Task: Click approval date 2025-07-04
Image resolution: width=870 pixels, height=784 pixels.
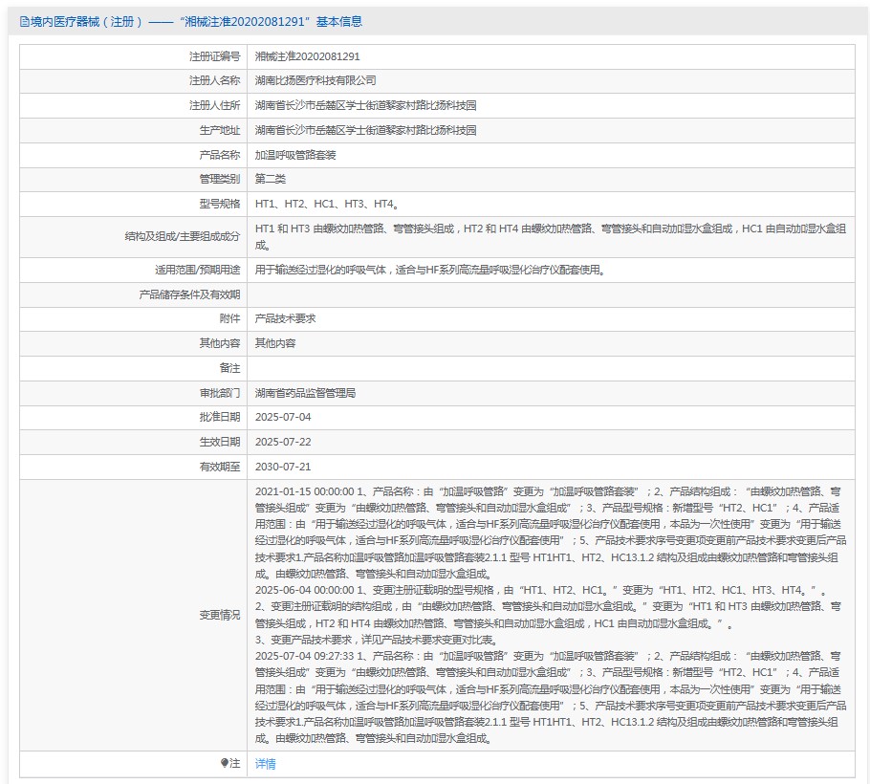Action: (283, 417)
